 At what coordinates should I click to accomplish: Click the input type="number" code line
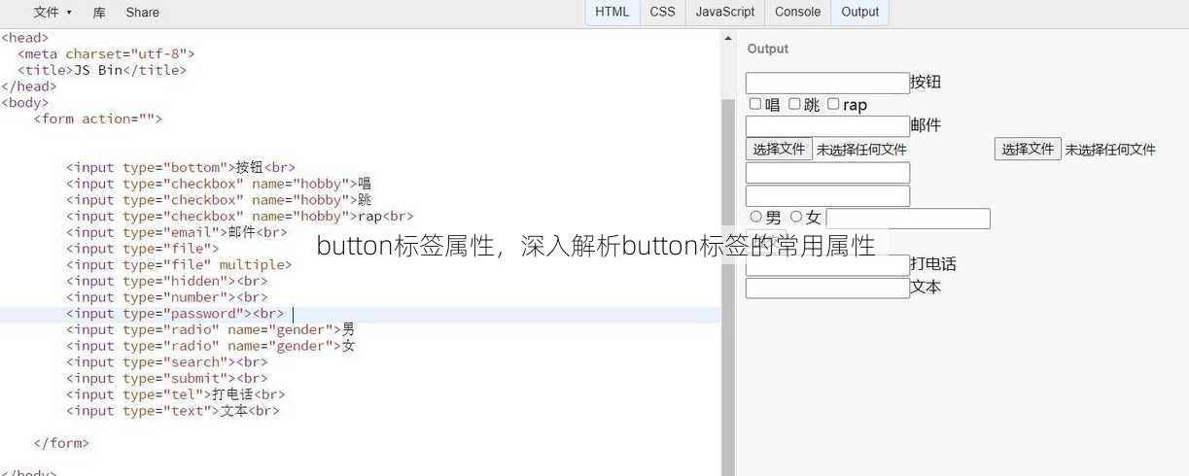[166, 297]
